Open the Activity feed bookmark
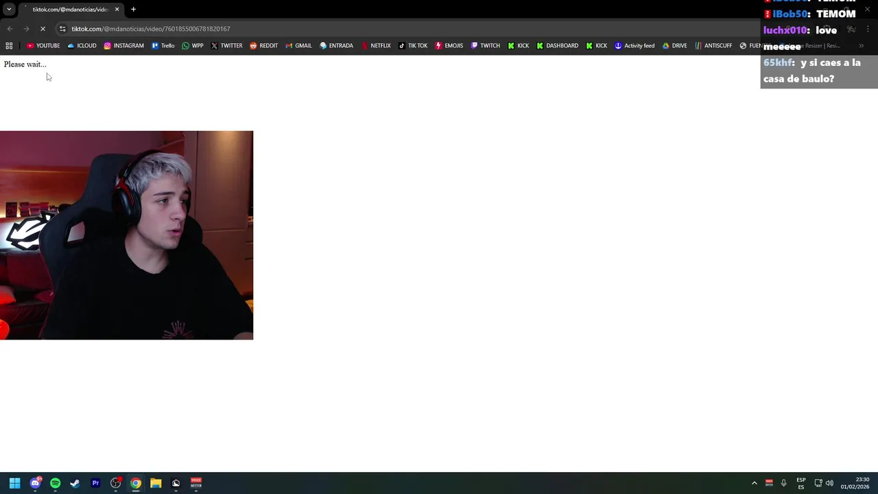 [x=634, y=46]
